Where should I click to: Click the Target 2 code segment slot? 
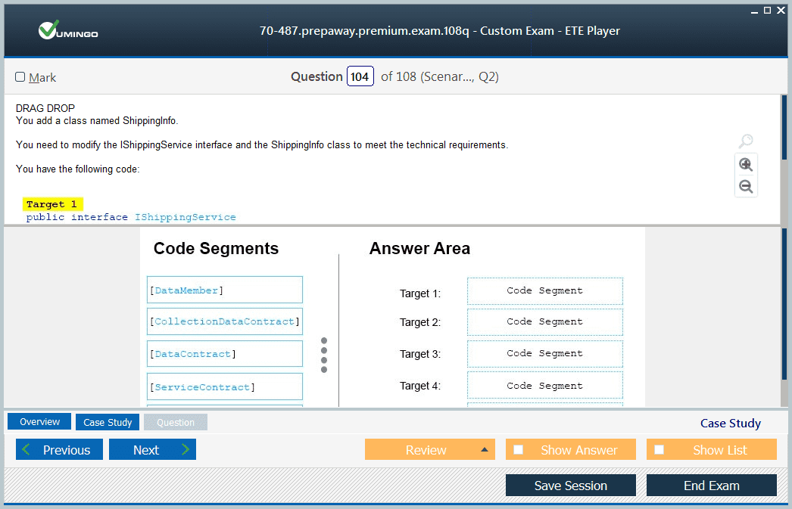545,322
